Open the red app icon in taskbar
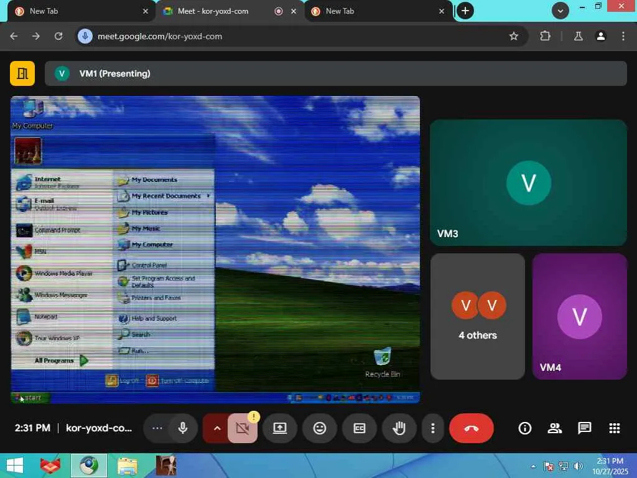Image resolution: width=637 pixels, height=478 pixels. [x=50, y=466]
